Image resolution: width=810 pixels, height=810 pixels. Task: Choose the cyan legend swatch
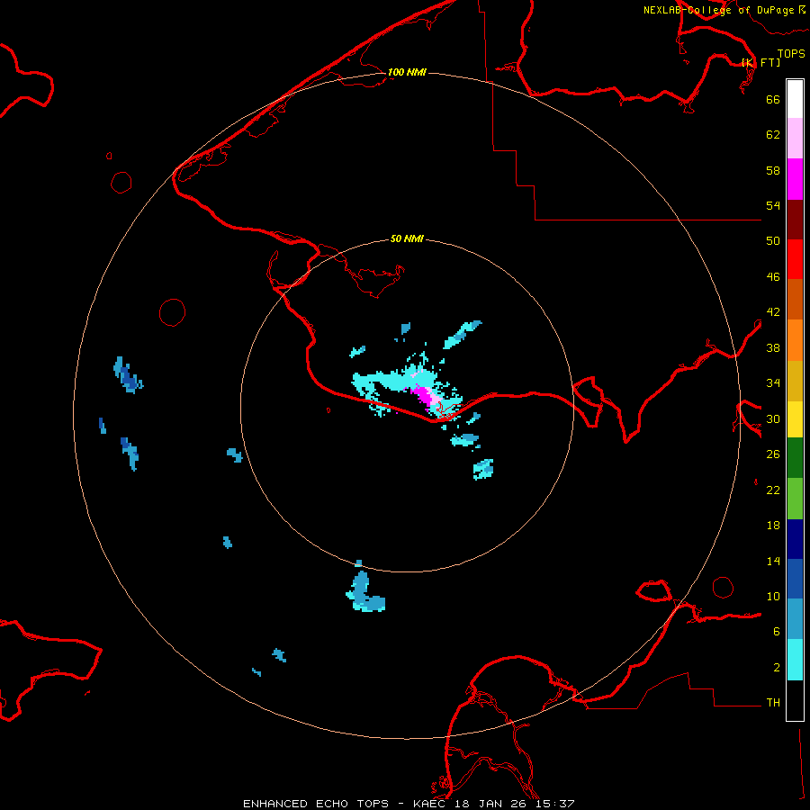[795, 660]
